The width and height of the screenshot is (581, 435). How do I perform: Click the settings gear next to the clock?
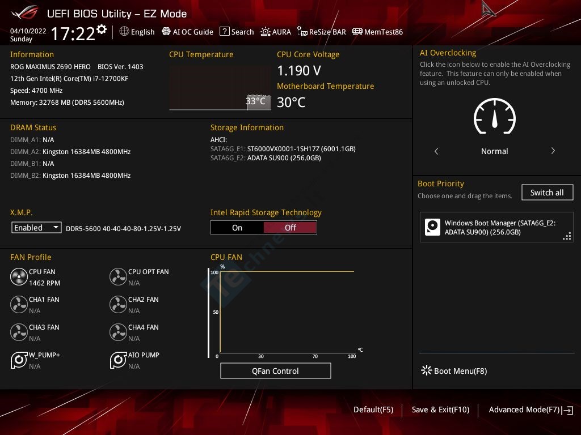pos(102,29)
